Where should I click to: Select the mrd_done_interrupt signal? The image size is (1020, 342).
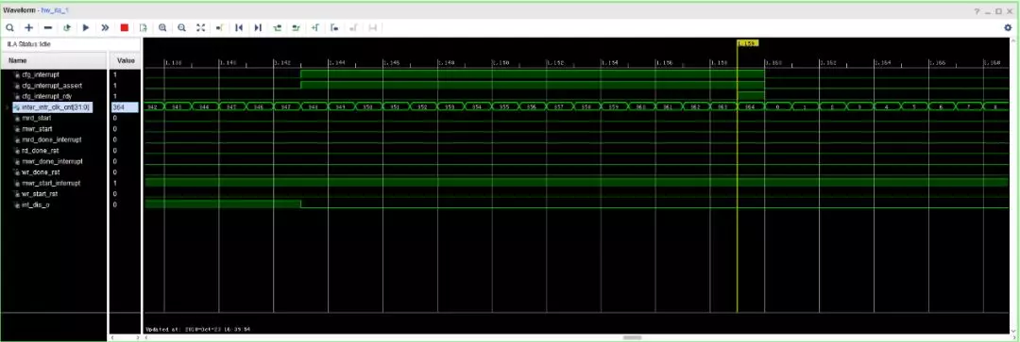(51, 139)
